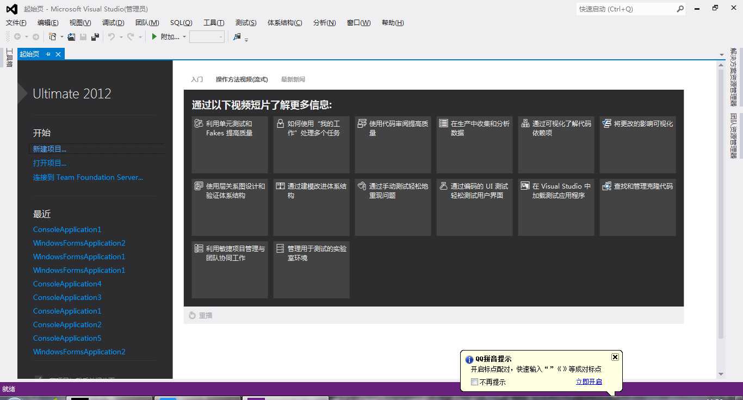Open the SQL(Q) menu
Screen dimensions: 743x400
click(181, 23)
